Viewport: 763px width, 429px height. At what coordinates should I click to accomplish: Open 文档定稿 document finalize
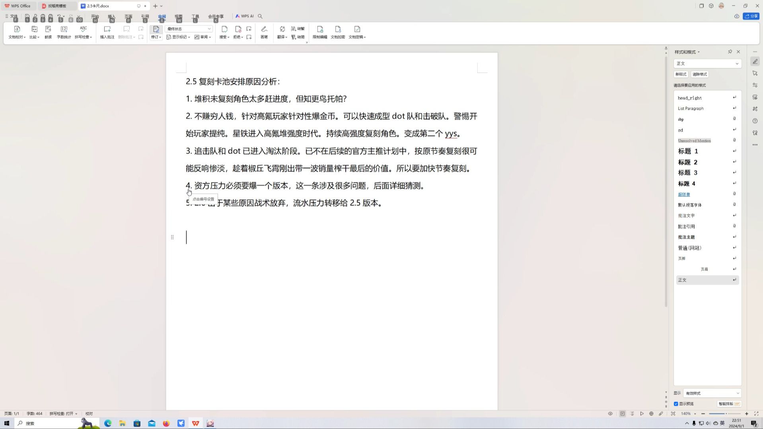point(357,32)
